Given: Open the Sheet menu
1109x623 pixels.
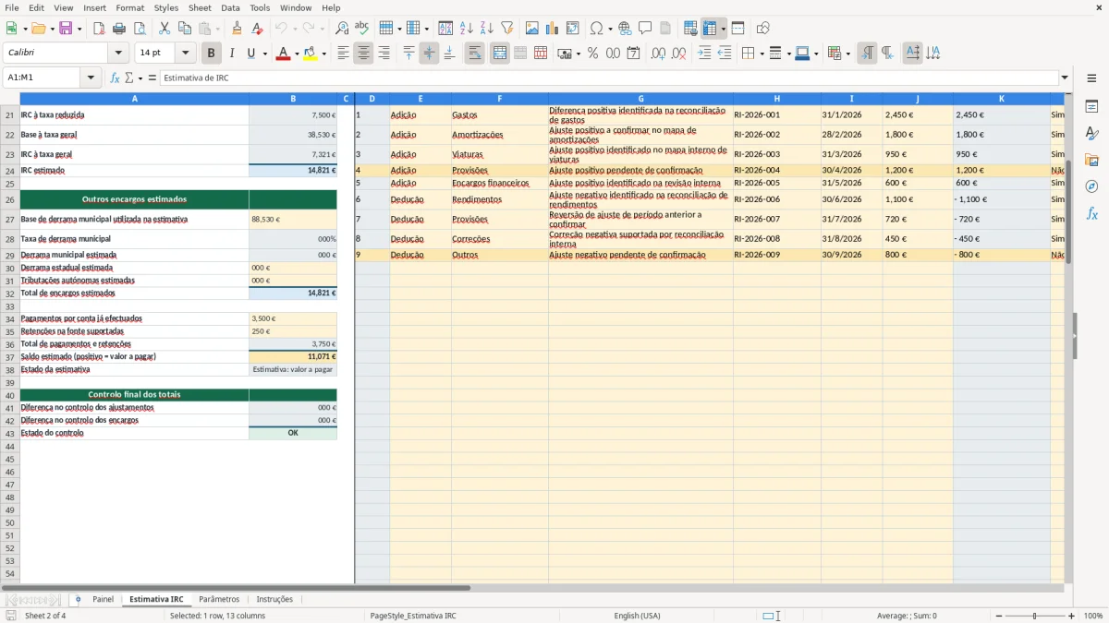Looking at the screenshot, I should [x=200, y=7].
